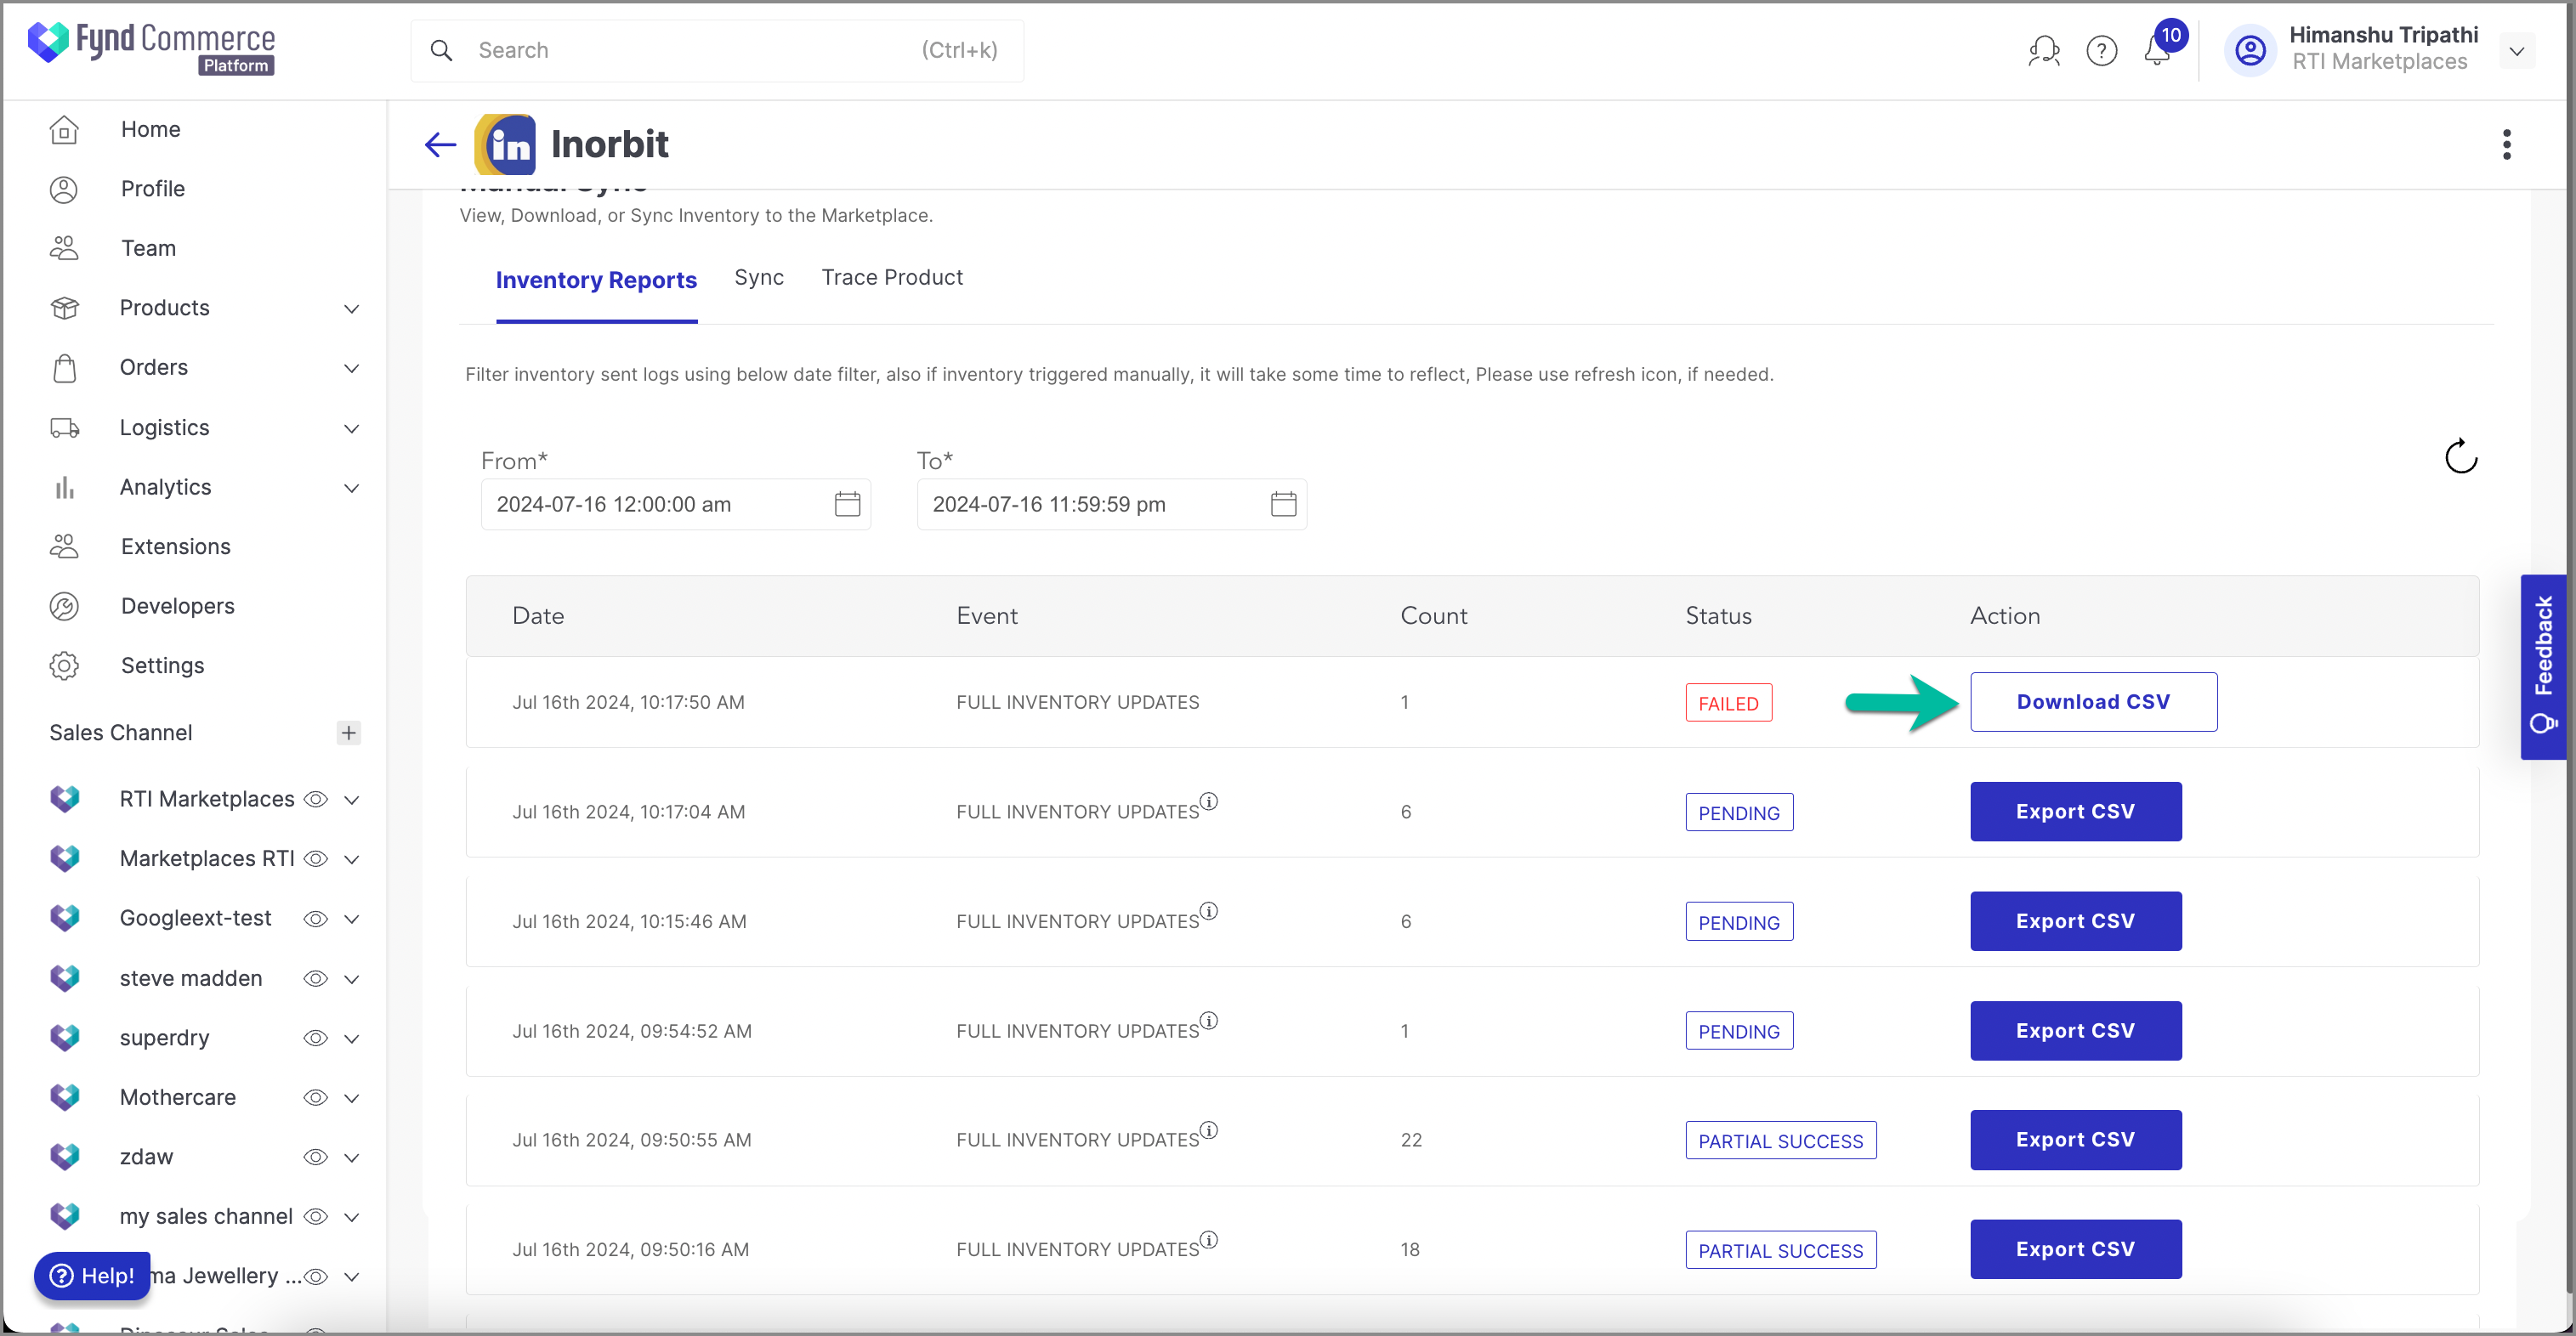Open the help question mark icon
The image size is (2576, 1336).
[x=2101, y=50]
